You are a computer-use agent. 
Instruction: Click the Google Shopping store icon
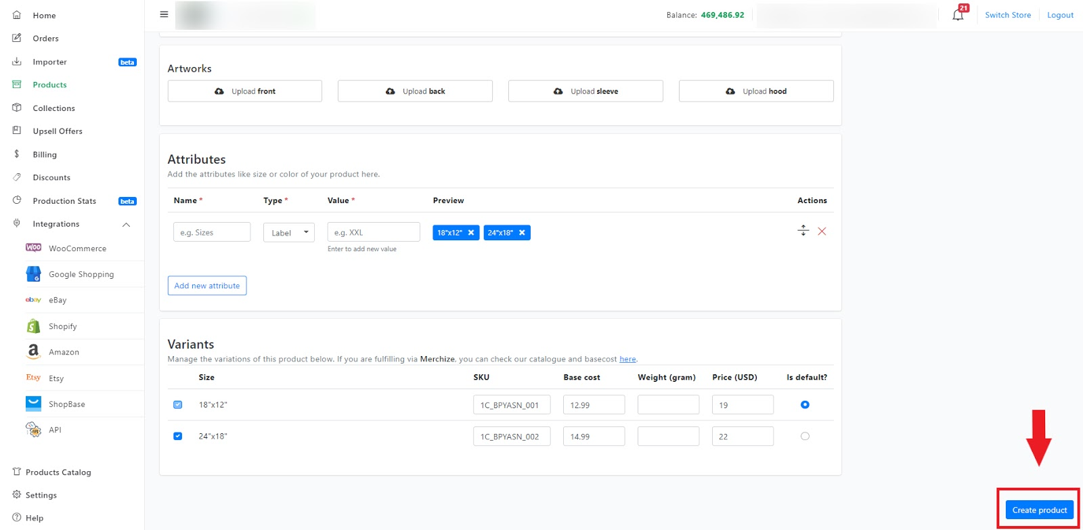33,273
